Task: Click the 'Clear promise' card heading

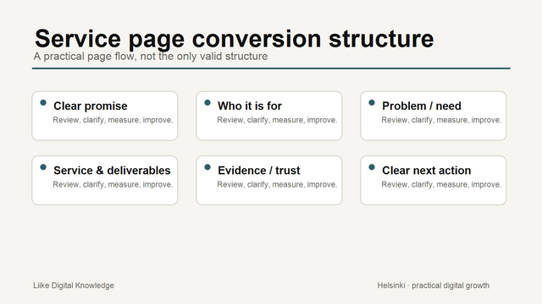Action: tap(91, 106)
